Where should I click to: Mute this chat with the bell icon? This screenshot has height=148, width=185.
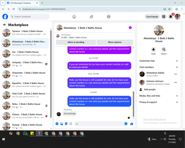coord(154,50)
